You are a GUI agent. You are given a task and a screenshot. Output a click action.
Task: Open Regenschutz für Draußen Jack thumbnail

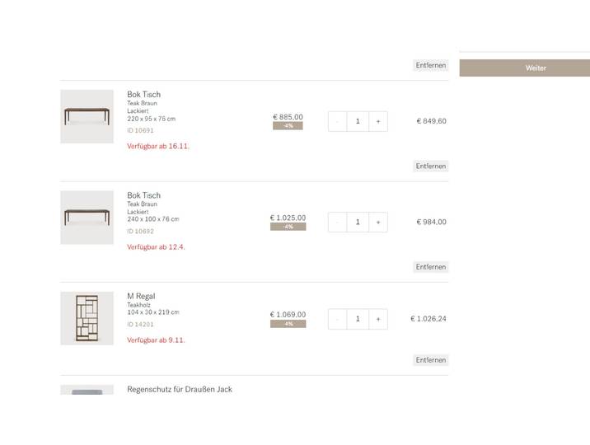click(87, 390)
